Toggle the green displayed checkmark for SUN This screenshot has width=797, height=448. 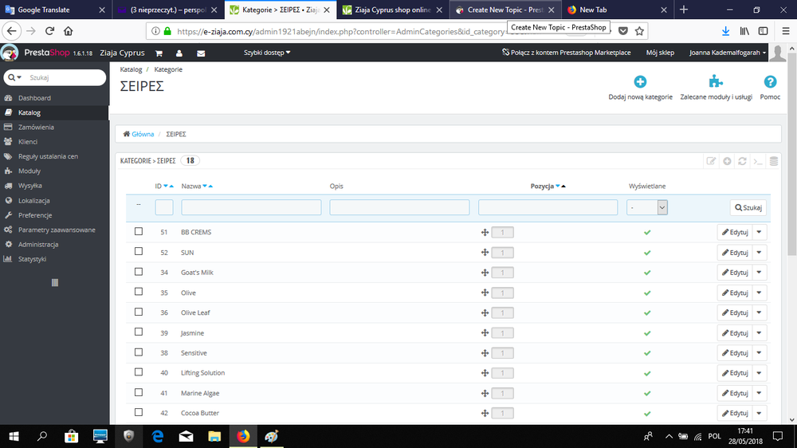tap(647, 253)
